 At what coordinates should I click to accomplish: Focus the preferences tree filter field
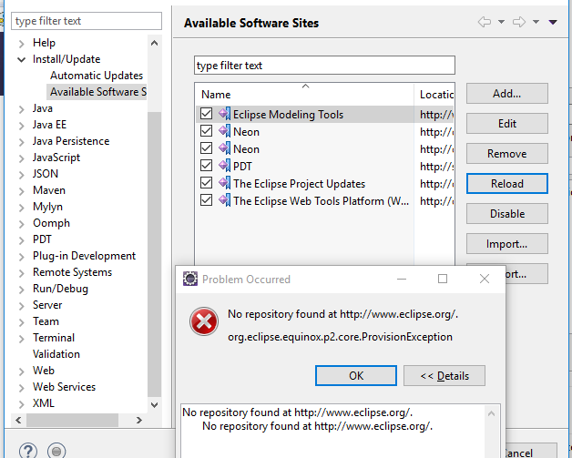click(87, 21)
